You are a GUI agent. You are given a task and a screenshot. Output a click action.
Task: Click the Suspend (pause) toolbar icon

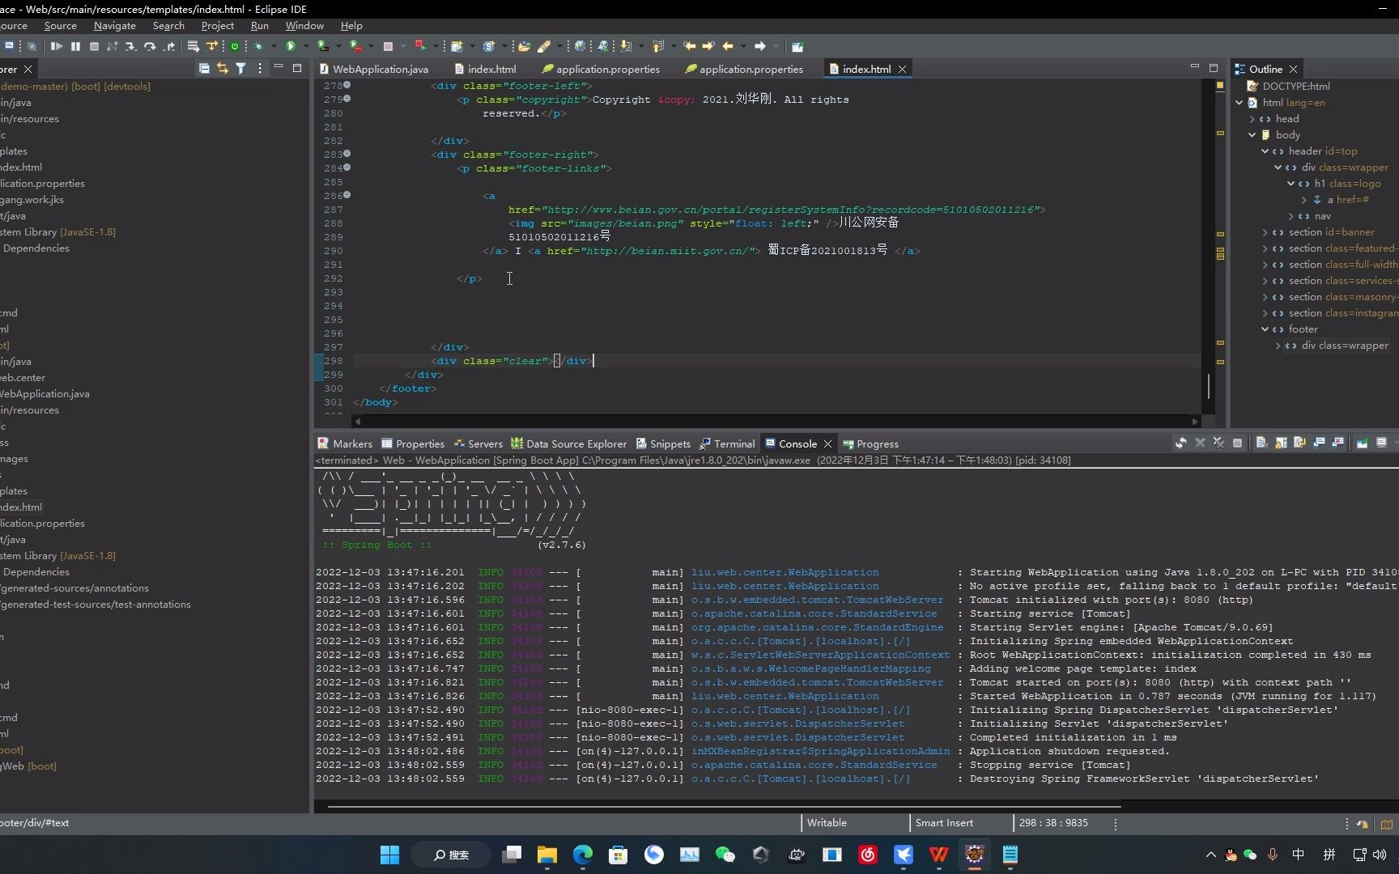pos(75,46)
